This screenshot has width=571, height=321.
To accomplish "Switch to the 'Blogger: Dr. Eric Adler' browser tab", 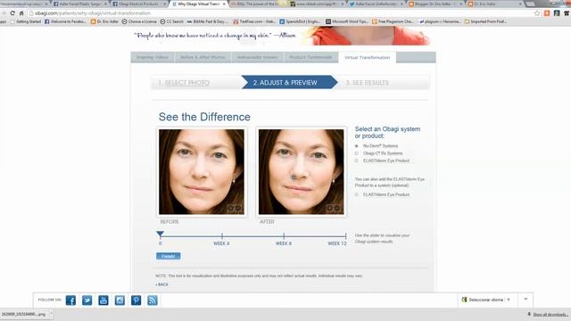I will pos(436,4).
